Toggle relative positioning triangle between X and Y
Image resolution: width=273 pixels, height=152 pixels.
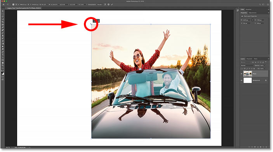click(x=28, y=5)
